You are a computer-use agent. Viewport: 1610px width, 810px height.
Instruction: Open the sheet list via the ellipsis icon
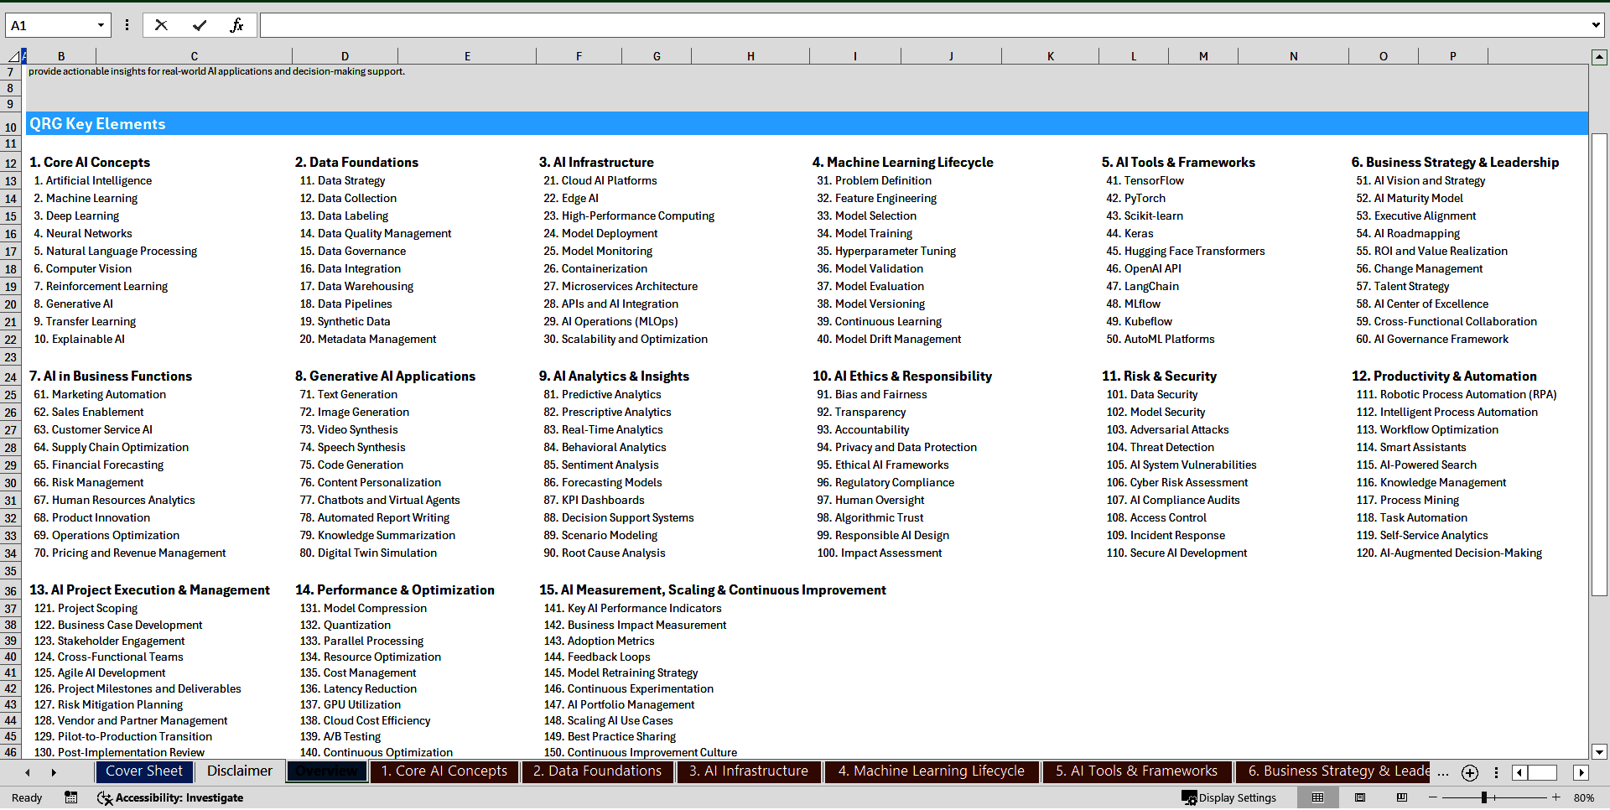(x=1442, y=773)
